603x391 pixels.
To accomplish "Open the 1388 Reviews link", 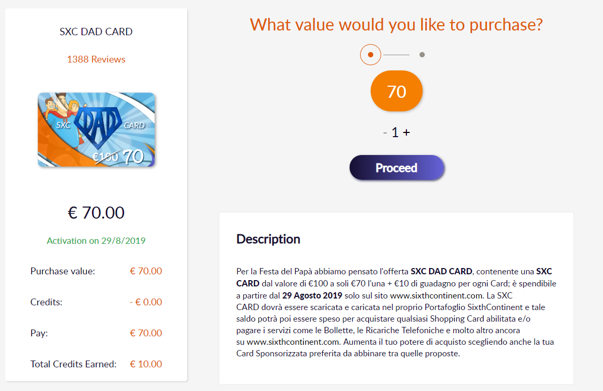I will [96, 59].
